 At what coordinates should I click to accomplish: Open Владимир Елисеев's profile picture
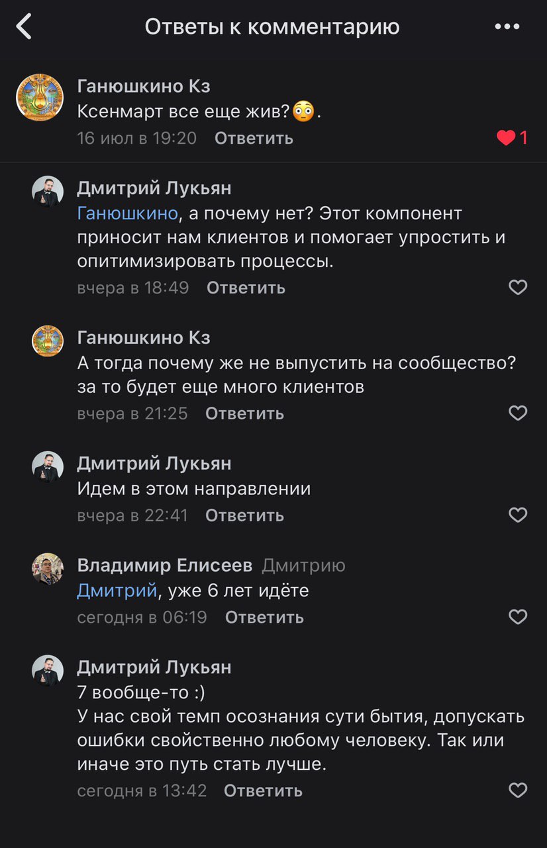pyautogui.click(x=48, y=568)
